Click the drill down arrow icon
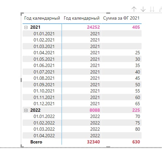The height and width of the screenshot is (149, 162). [x=143, y=9]
